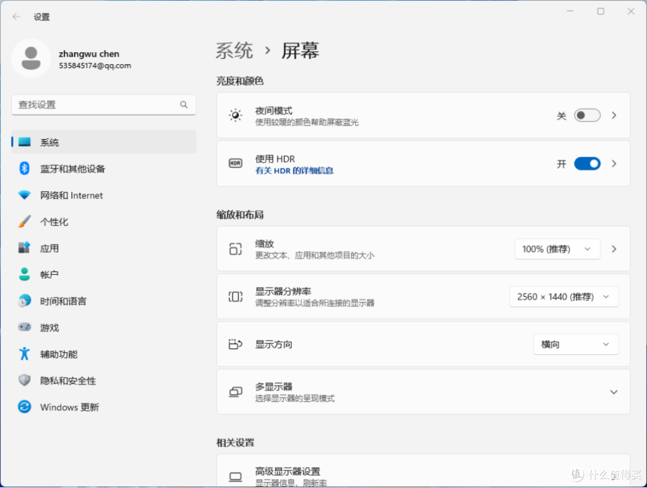Click the user avatar picture

pos(31,58)
